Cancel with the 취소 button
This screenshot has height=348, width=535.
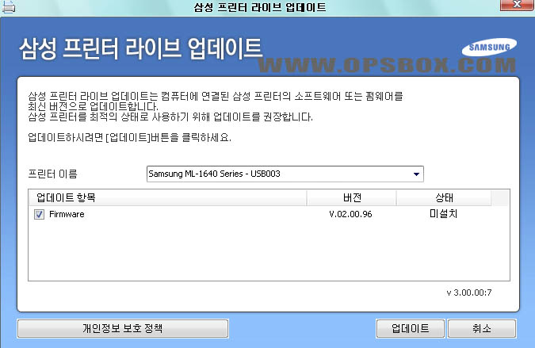tap(482, 328)
